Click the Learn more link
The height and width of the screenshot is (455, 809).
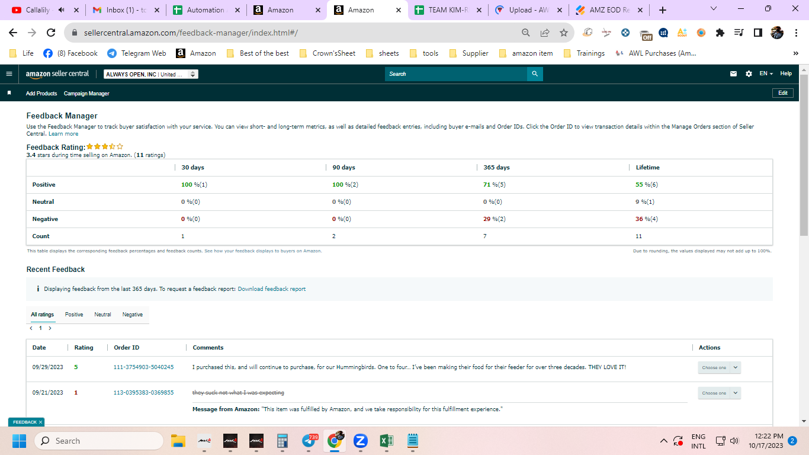(63, 134)
